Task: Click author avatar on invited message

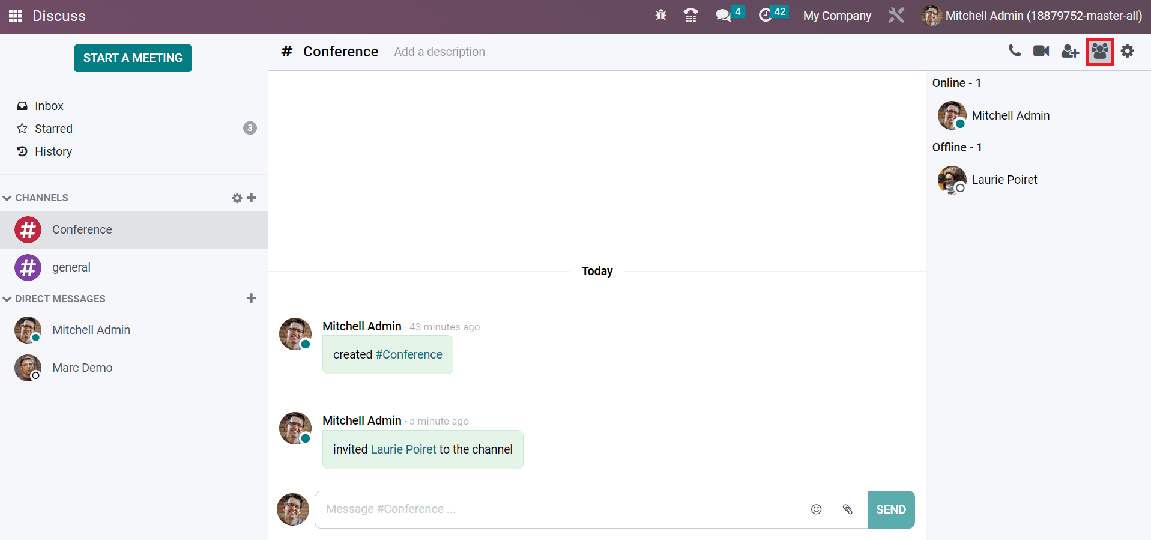Action: click(x=295, y=428)
